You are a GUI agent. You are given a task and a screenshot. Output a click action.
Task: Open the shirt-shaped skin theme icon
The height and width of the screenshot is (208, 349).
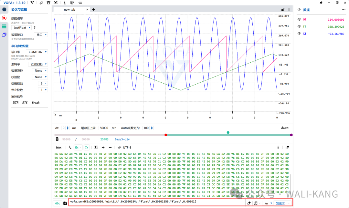point(48,3)
